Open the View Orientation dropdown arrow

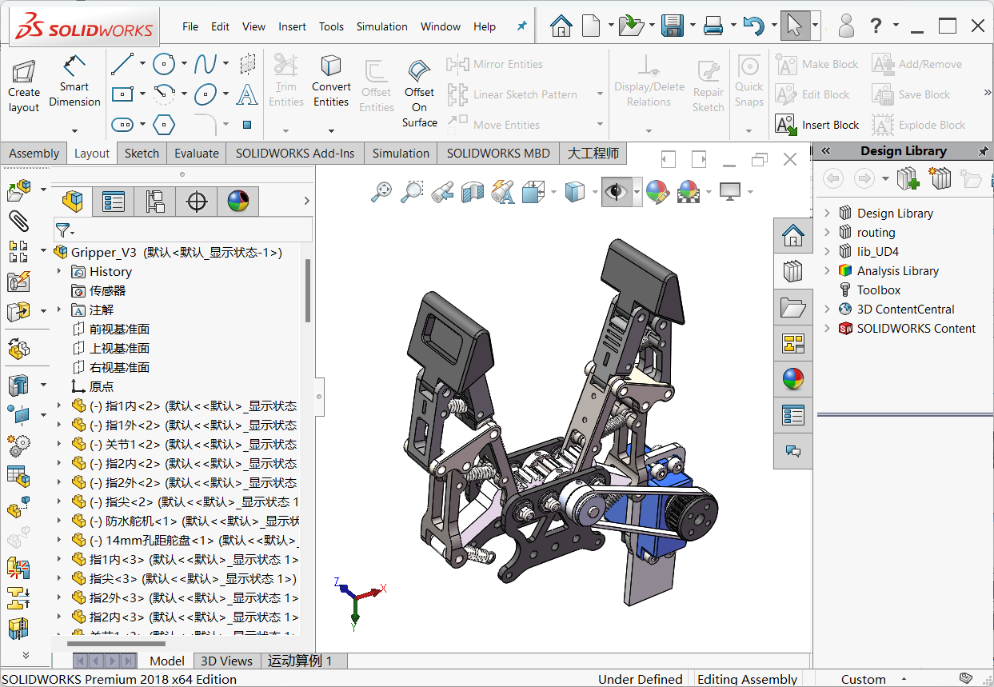click(x=553, y=191)
